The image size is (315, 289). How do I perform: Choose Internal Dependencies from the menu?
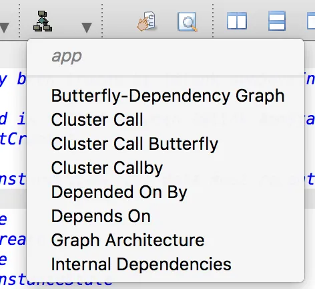pyautogui.click(x=141, y=264)
